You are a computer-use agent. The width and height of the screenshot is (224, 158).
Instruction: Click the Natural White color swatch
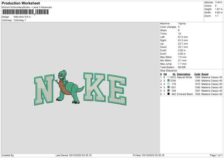tap(168, 77)
